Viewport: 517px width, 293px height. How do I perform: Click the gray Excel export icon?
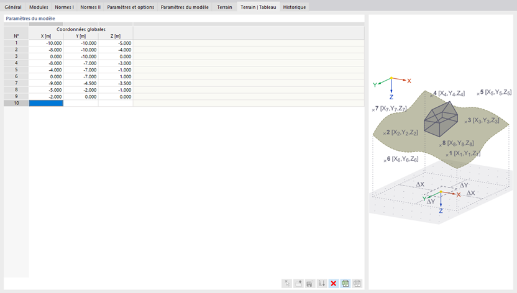click(x=357, y=284)
